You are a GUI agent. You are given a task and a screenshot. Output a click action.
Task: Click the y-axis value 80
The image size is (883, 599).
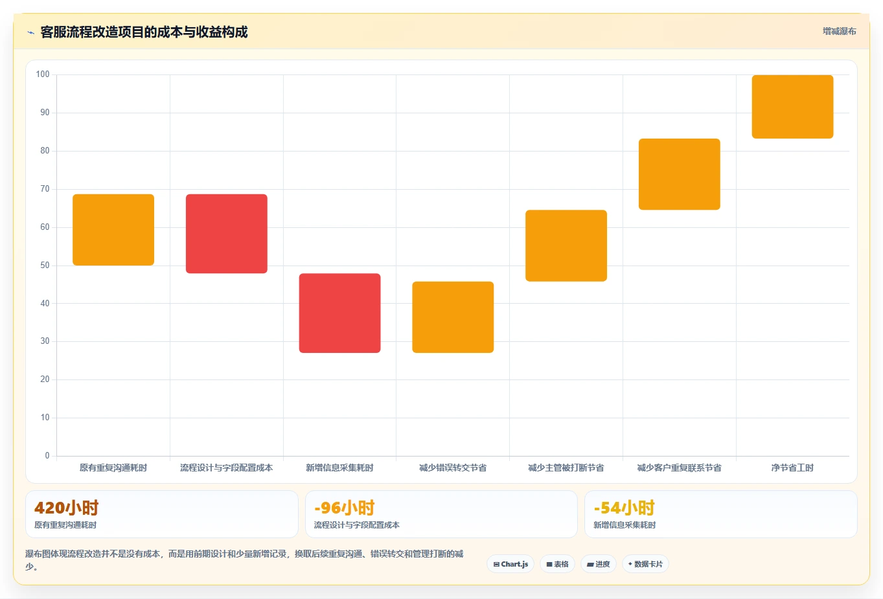coord(45,151)
